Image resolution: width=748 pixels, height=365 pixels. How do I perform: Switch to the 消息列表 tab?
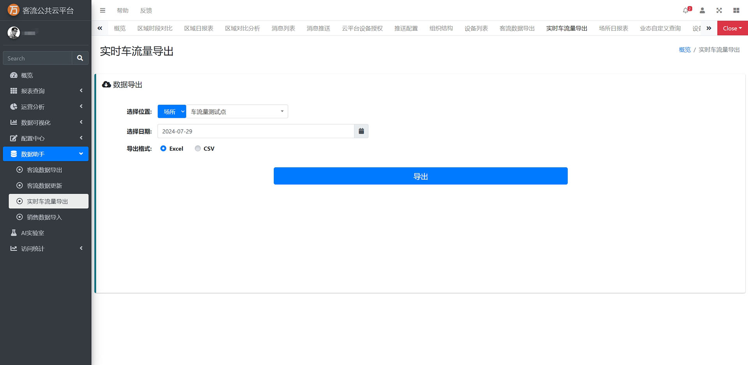[x=283, y=28]
